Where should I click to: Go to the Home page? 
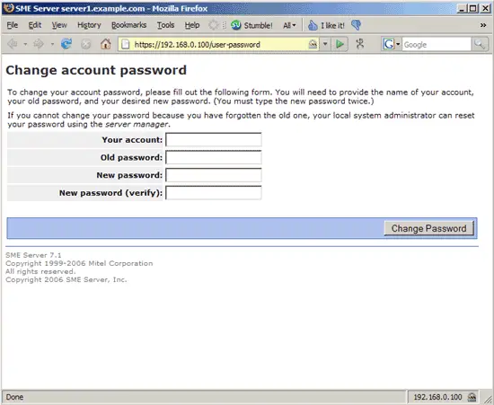tap(106, 44)
